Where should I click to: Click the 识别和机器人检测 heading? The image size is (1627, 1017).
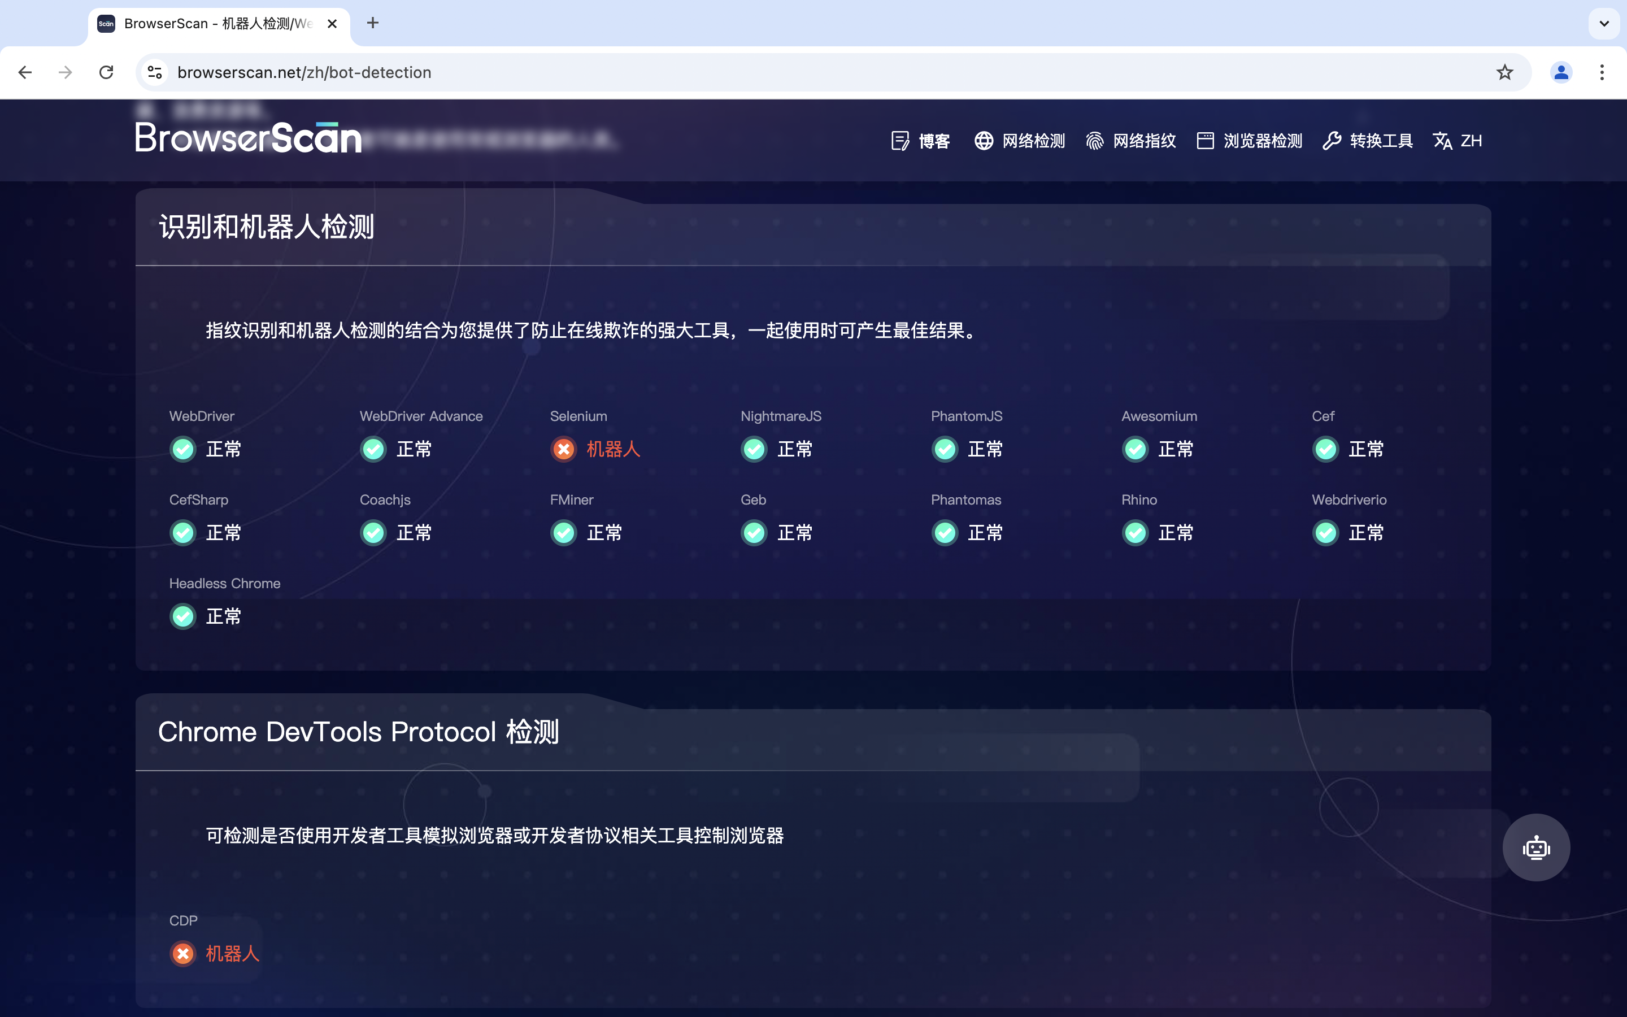[x=266, y=227]
